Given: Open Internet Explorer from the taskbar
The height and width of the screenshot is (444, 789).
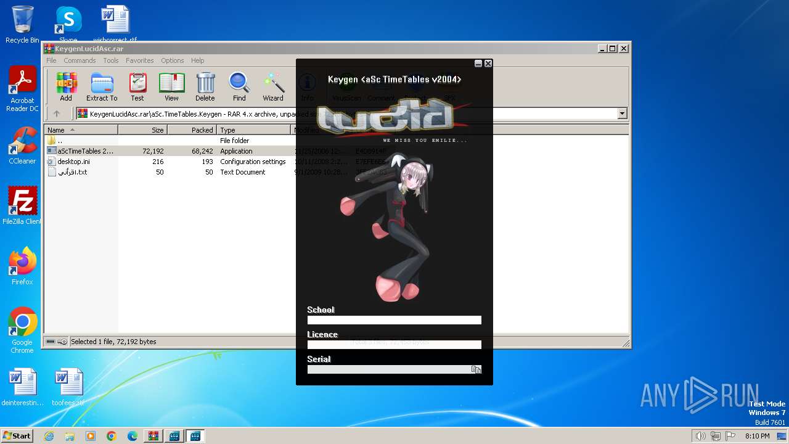Looking at the screenshot, I should point(49,436).
